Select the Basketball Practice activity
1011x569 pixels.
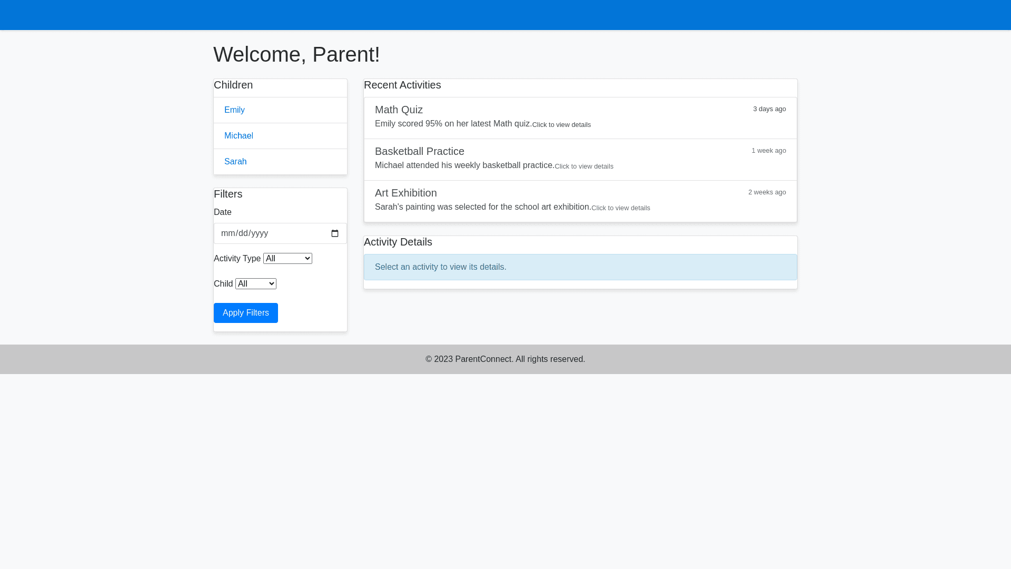click(420, 151)
